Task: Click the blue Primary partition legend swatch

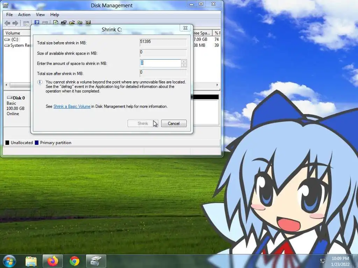Action: tap(36, 143)
